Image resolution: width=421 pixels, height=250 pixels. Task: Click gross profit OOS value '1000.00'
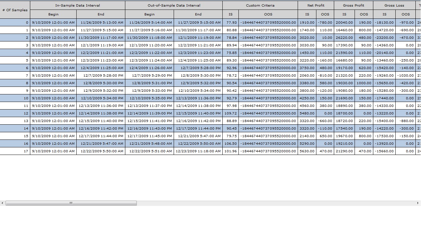(364, 83)
